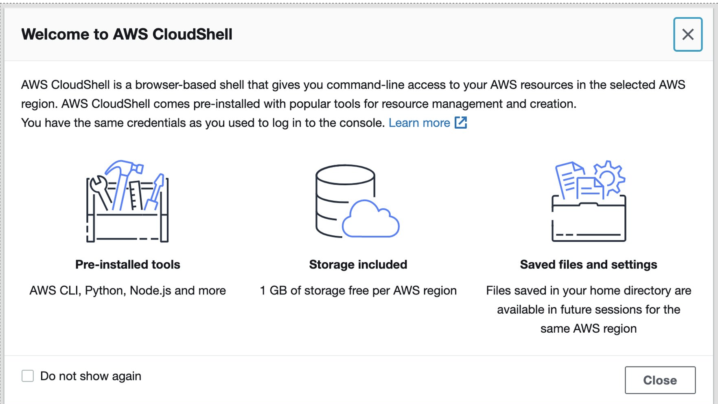This screenshot has height=404, width=718.
Task: Click the cloud shape on the storage icon
Action: click(371, 221)
